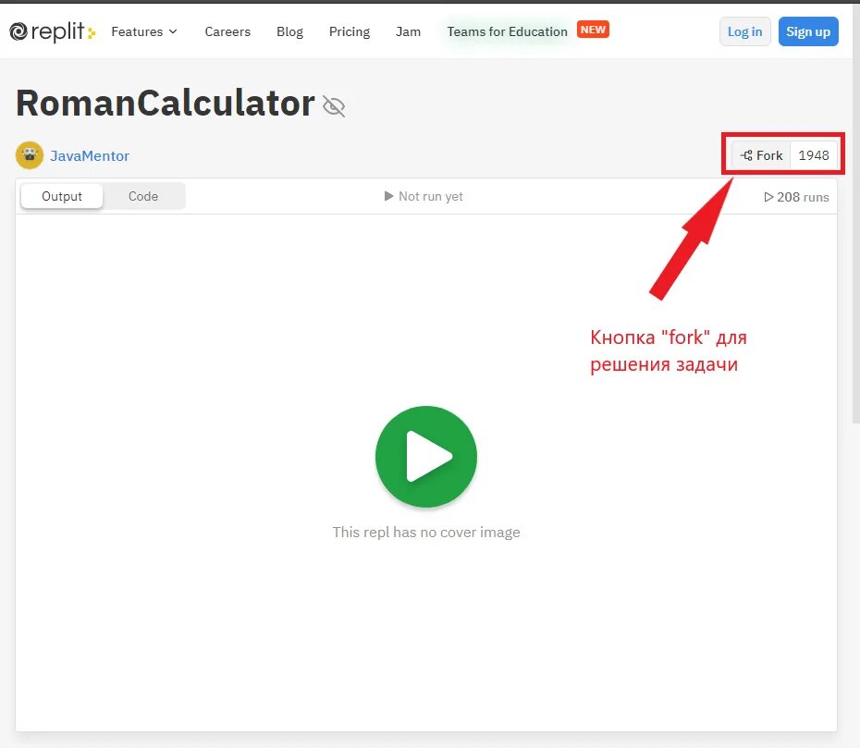
Task: Click the Not run yet status
Action: (x=424, y=196)
